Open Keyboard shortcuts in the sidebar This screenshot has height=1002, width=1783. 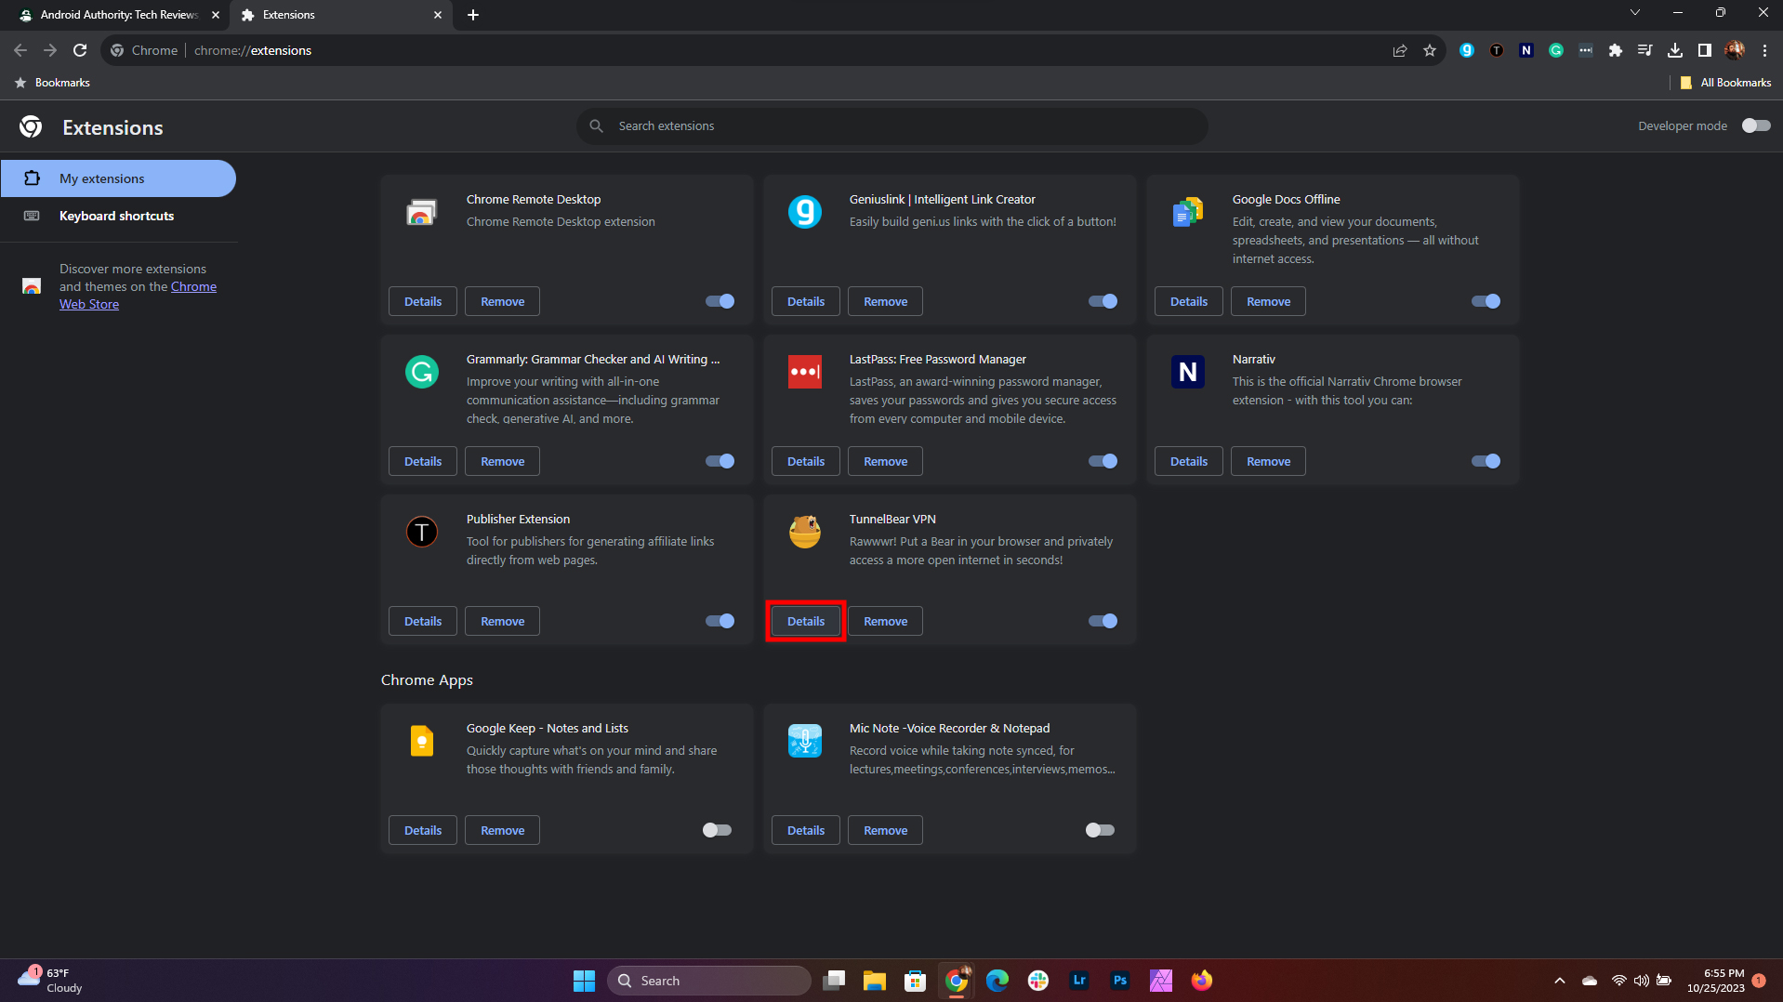(x=116, y=216)
